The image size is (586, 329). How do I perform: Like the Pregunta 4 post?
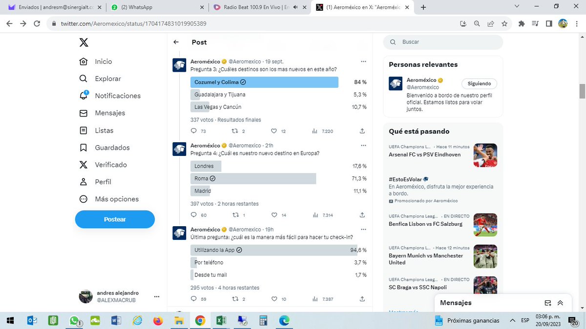274,215
